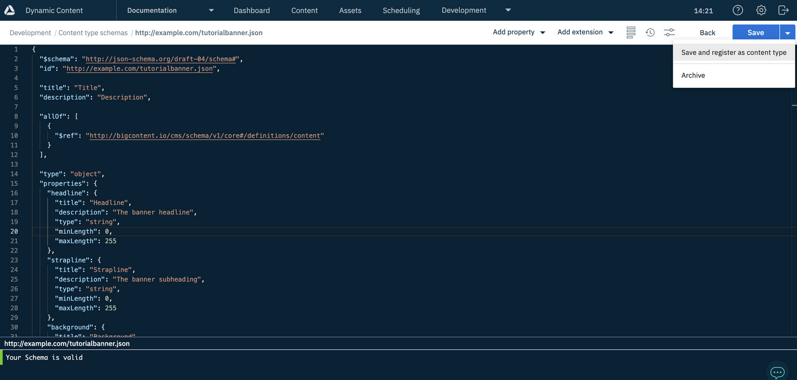This screenshot has width=797, height=380.
Task: Open the bigcontent.io core definitions link
Action: (x=205, y=136)
